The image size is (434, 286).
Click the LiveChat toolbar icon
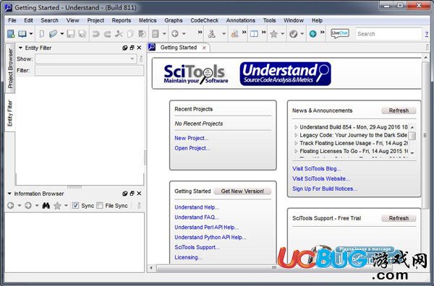(340, 34)
